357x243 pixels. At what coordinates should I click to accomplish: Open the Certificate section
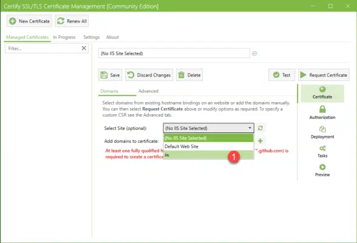tap(322, 93)
